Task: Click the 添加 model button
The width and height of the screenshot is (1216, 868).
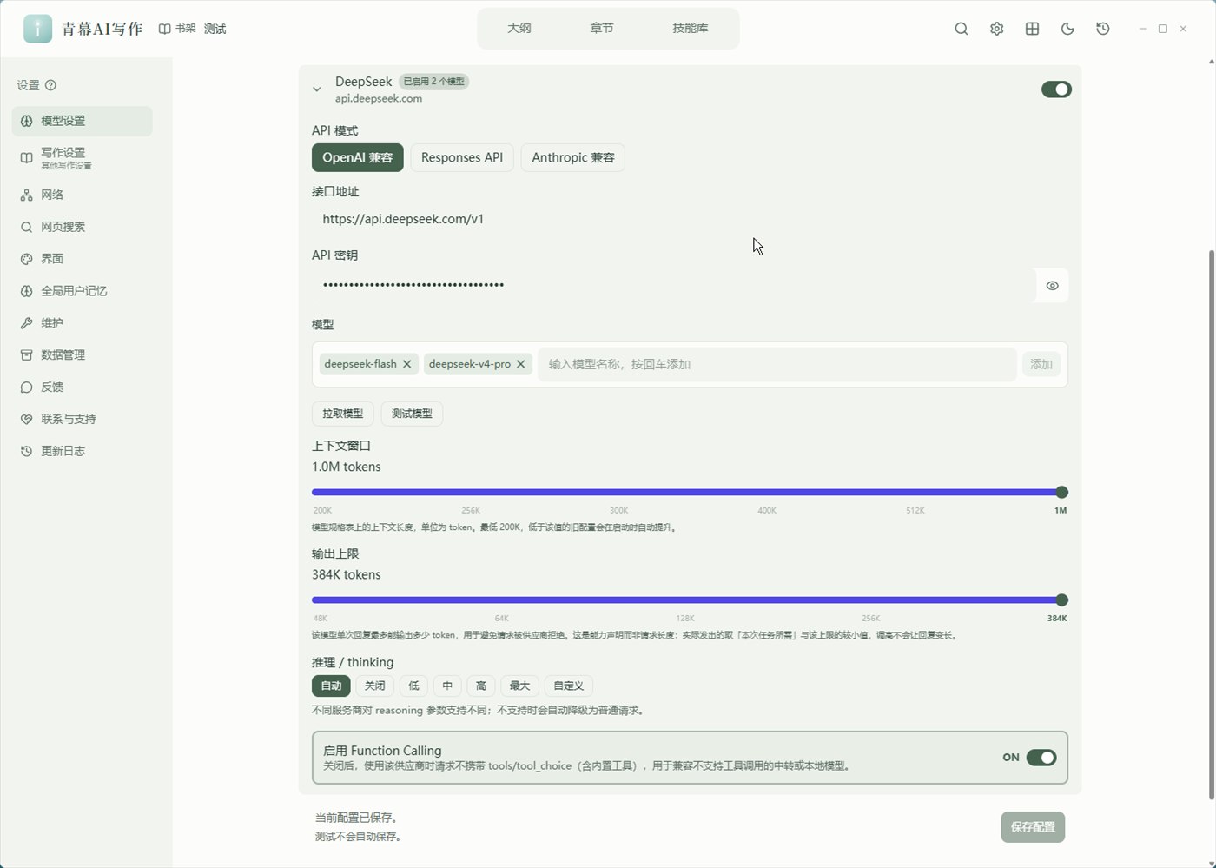Action: pos(1041,364)
